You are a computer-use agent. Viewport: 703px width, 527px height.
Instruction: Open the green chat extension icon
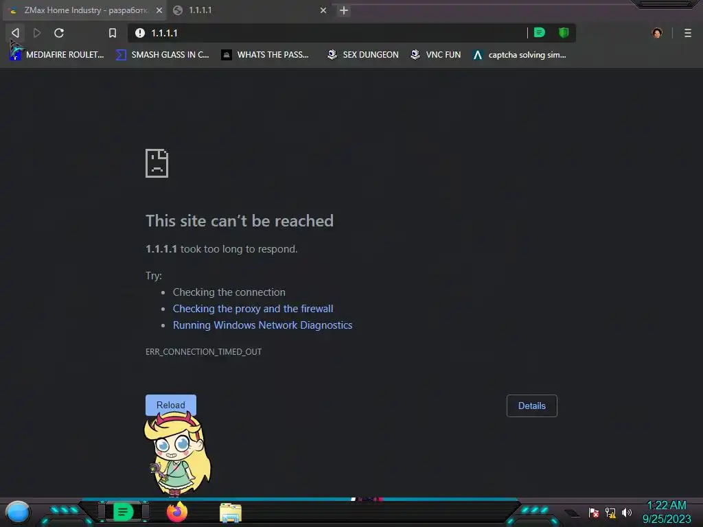tap(540, 32)
